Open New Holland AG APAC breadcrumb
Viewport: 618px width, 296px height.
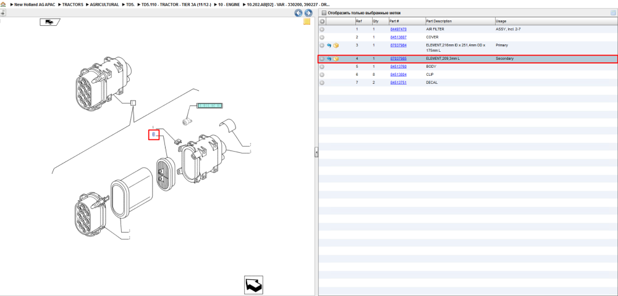point(35,4)
